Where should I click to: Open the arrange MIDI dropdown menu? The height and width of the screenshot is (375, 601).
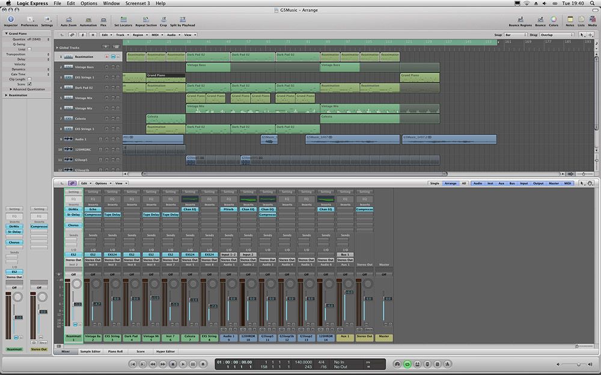coord(157,35)
